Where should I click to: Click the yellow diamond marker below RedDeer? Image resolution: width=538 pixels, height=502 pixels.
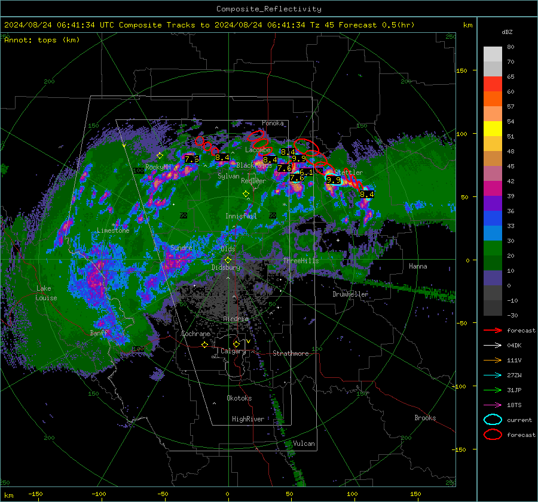[x=246, y=194]
